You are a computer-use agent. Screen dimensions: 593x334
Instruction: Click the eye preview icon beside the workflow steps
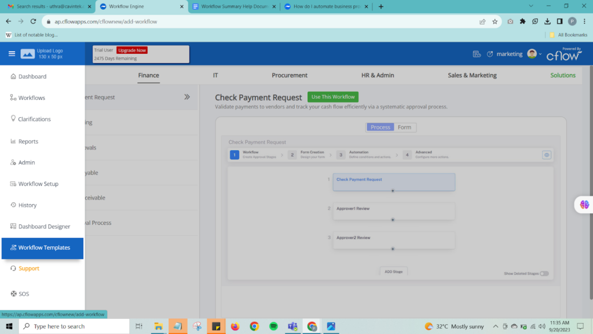pos(546,154)
